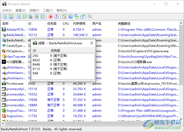The width and height of the screenshot is (184, 132).
Task: Select the 106,540 K memory cell
Action: [x=80, y=35]
